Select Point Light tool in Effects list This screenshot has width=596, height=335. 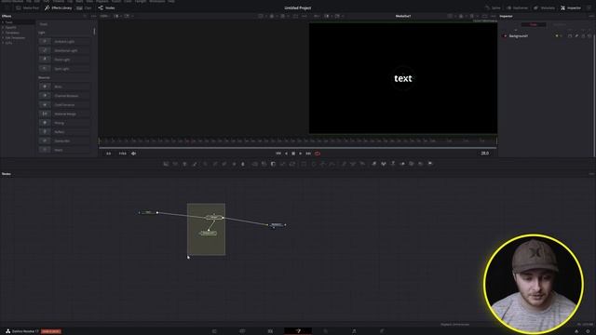[x=64, y=60]
